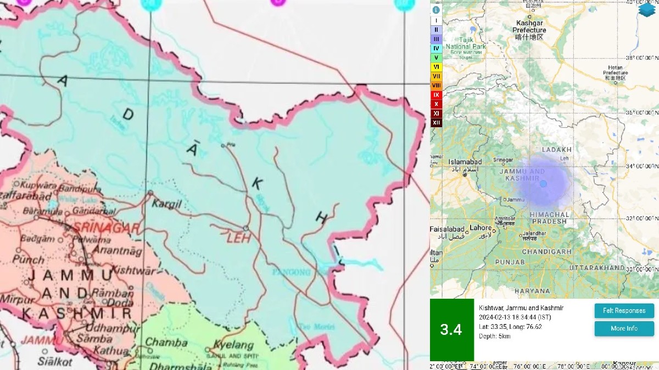Click the blue info icon above the legend
659x370 pixels.
coord(436,10)
